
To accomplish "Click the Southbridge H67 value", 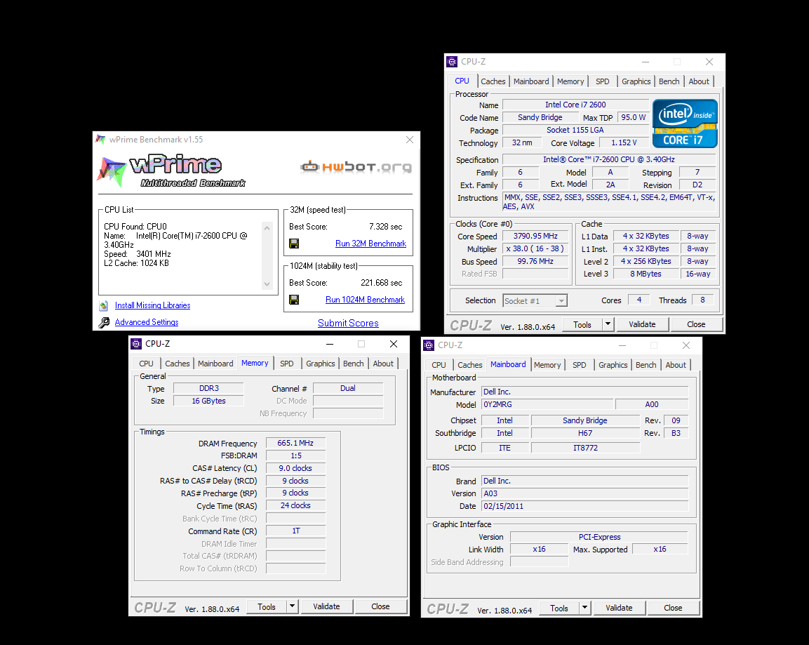I will click(x=585, y=434).
